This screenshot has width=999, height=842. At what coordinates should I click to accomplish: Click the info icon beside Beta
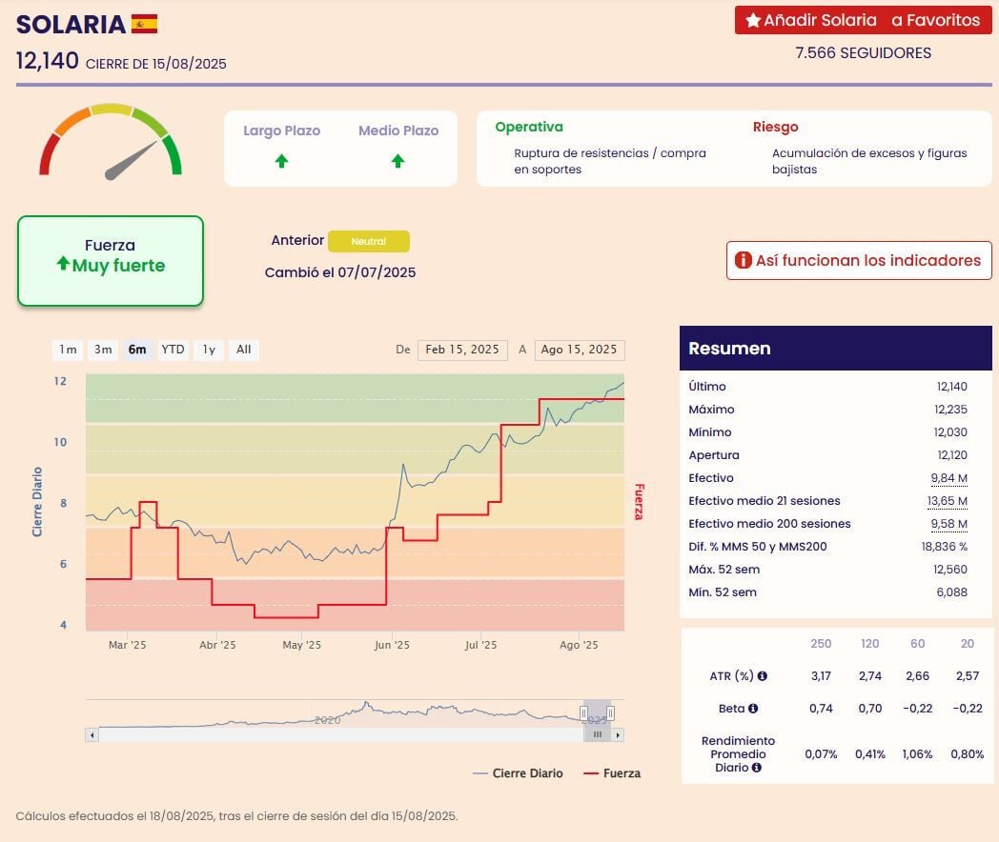click(x=752, y=709)
